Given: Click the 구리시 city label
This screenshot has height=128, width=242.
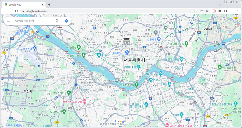Looking at the screenshot, I should pyautogui.click(x=207, y=29).
